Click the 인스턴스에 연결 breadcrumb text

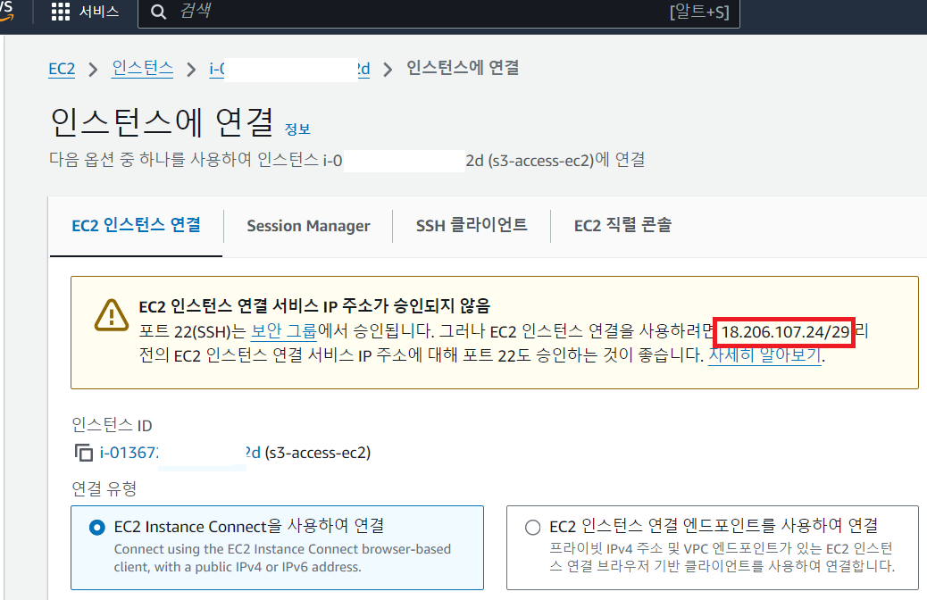click(463, 68)
